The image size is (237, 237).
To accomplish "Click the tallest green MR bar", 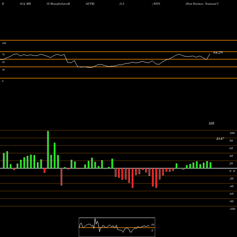I will [48, 150].
